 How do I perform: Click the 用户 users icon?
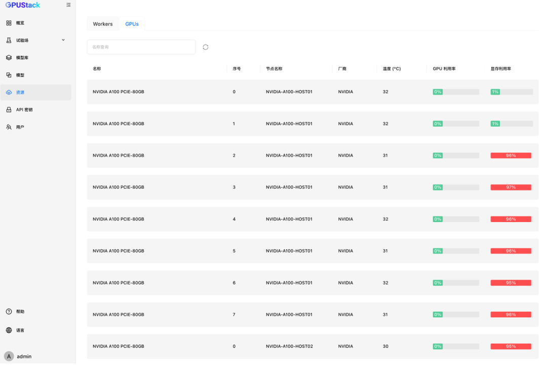click(x=9, y=127)
